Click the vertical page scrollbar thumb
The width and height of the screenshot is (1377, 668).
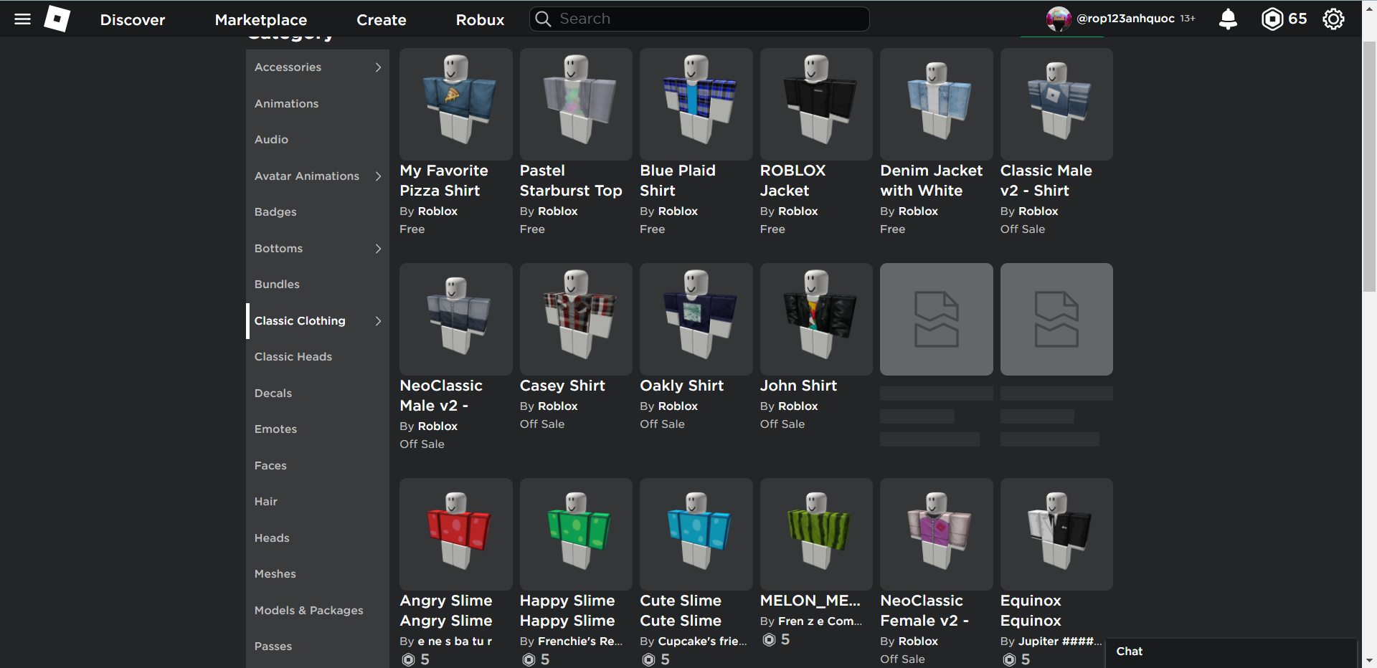(1369, 166)
